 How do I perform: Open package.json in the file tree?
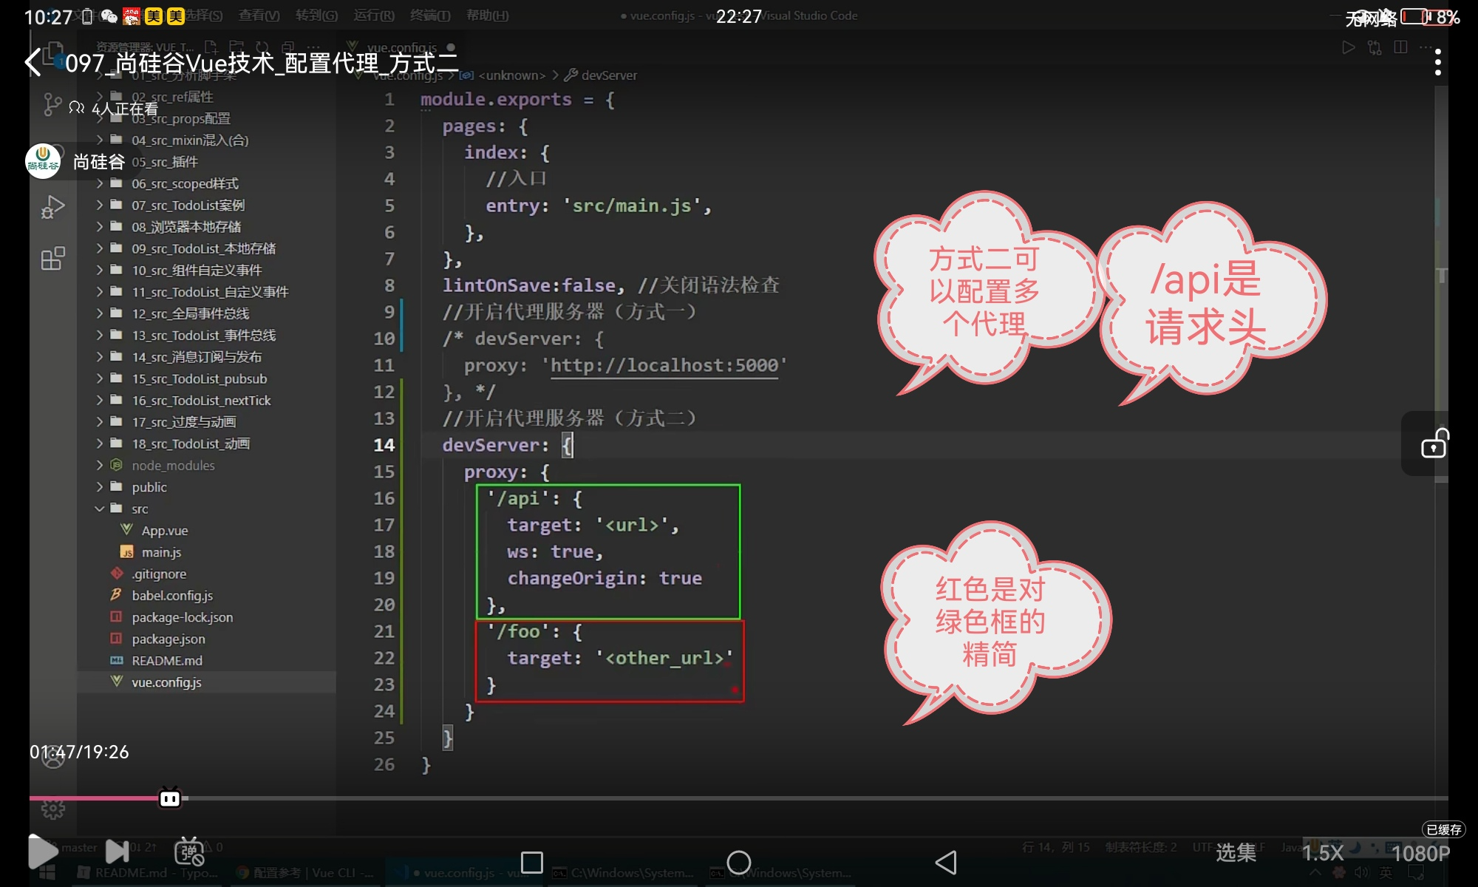coord(168,639)
